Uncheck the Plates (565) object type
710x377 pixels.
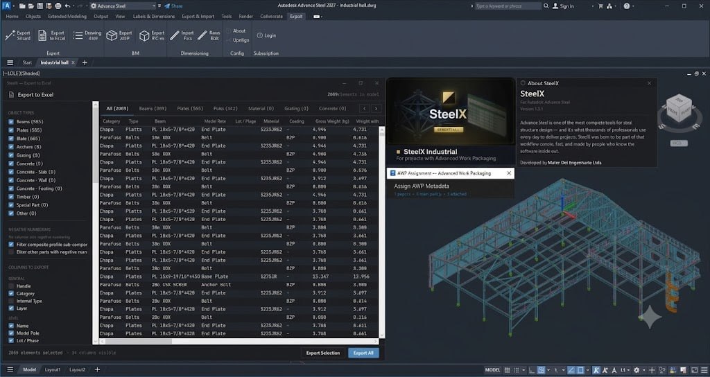point(11,130)
